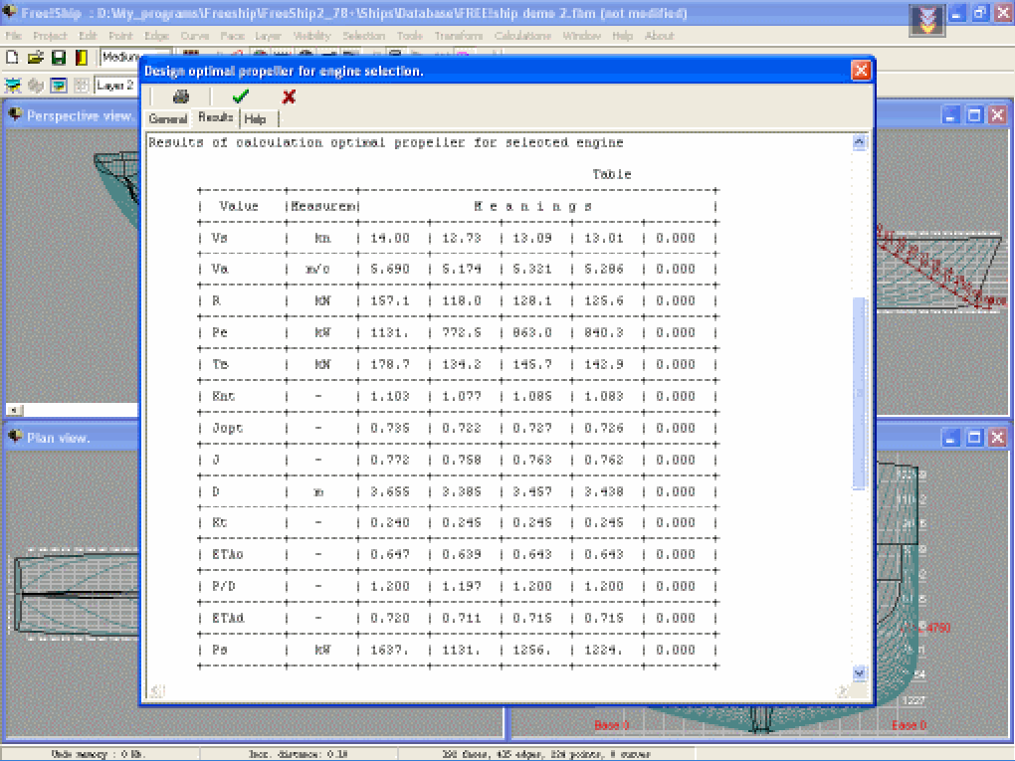Maximize the Perspective view window

pyautogui.click(x=974, y=115)
